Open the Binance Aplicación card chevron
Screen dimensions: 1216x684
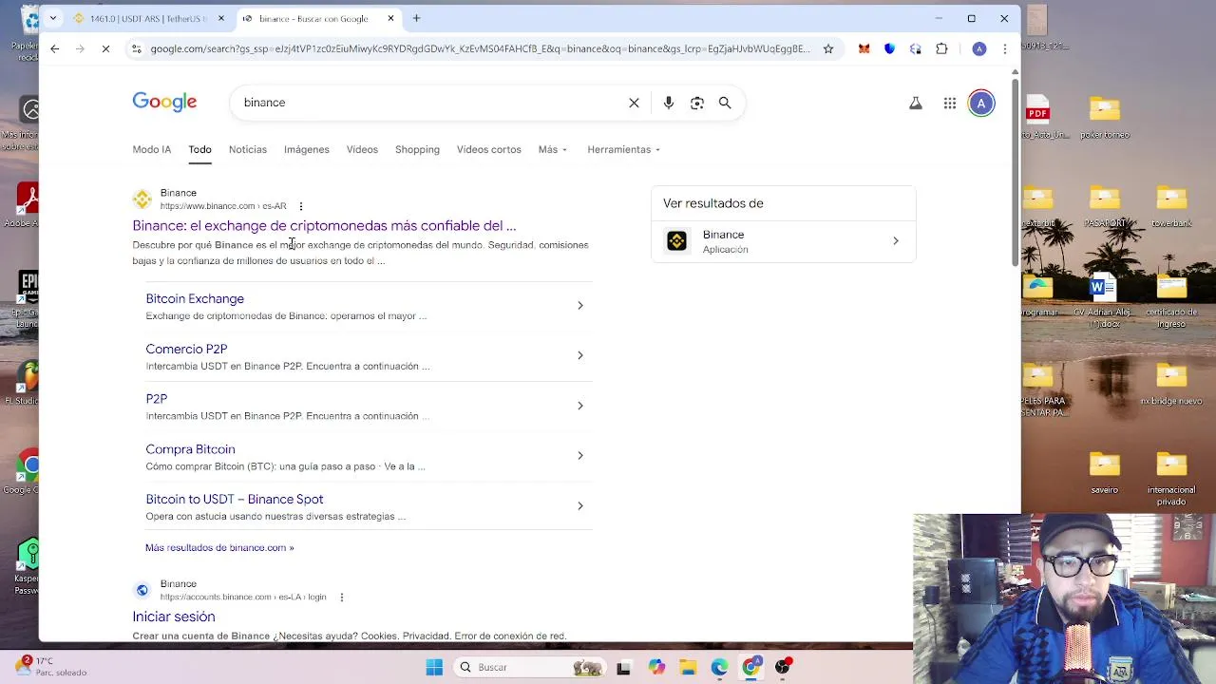click(x=895, y=241)
